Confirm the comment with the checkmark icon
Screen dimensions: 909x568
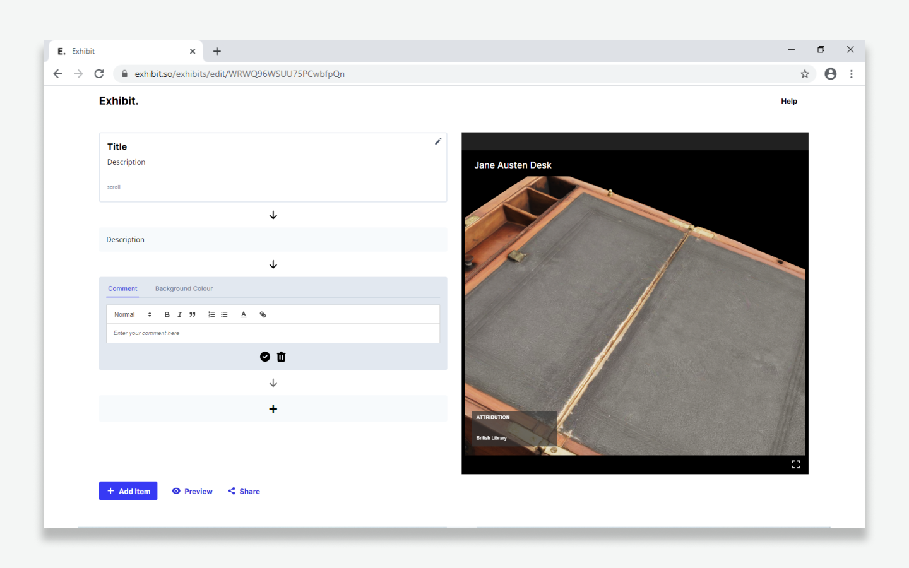coord(265,357)
